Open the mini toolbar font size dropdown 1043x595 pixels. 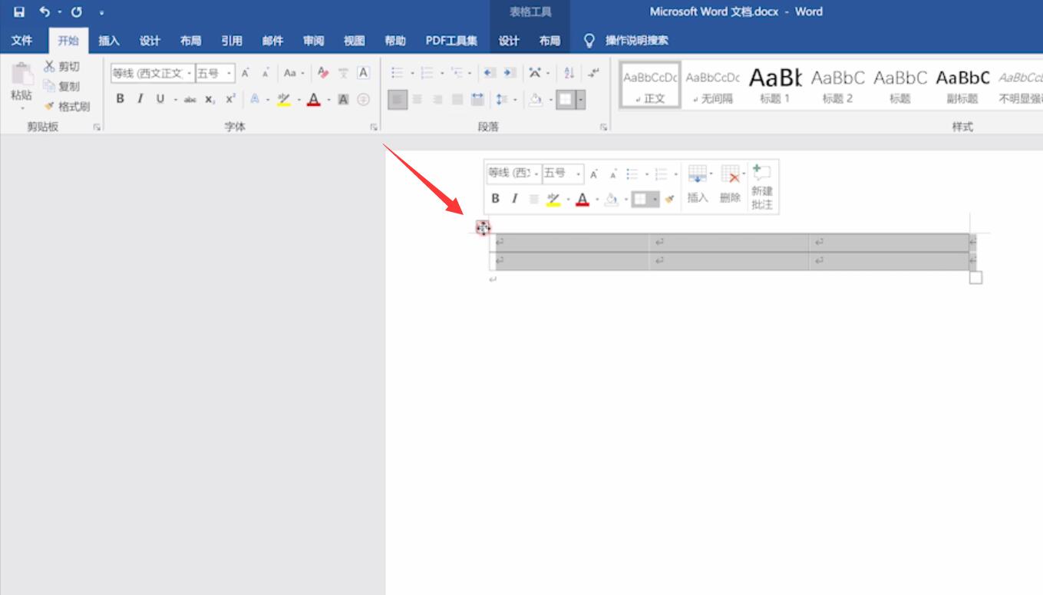[579, 174]
